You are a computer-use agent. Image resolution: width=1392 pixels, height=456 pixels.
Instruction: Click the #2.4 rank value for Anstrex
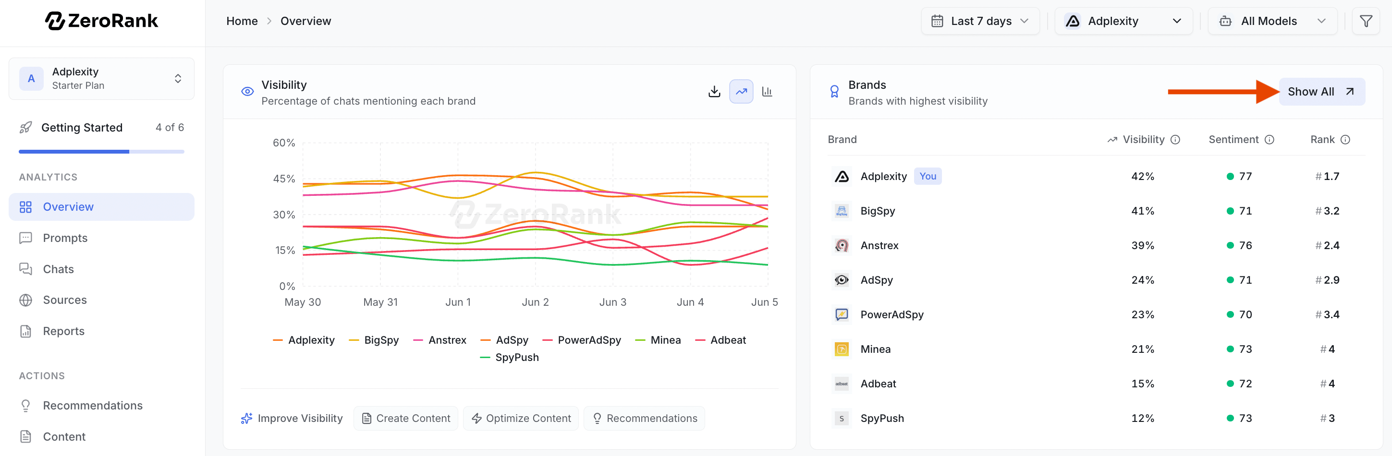(1327, 245)
